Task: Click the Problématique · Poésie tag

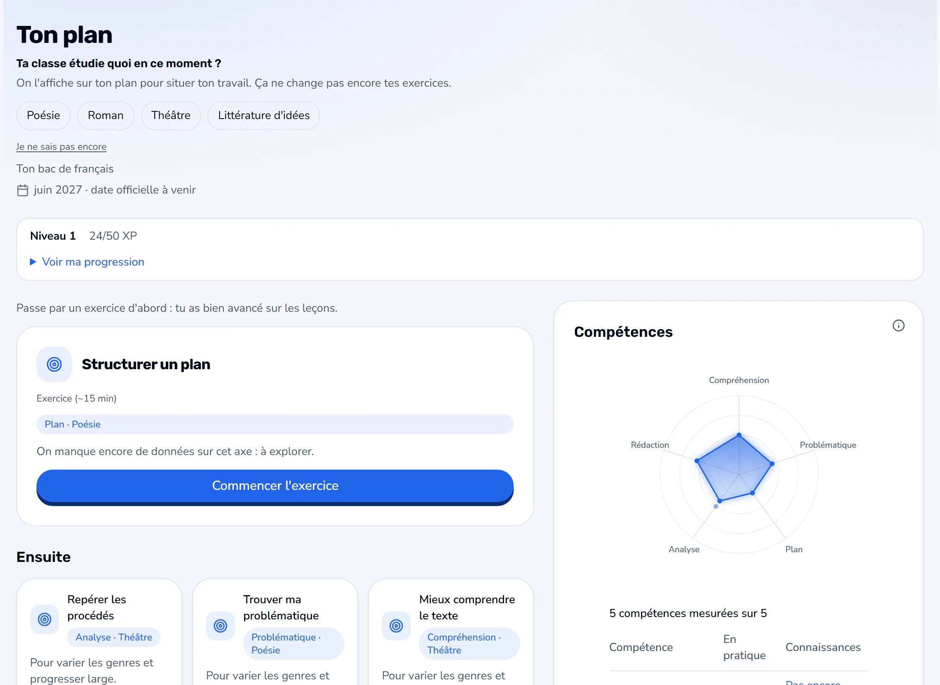Action: (x=293, y=644)
